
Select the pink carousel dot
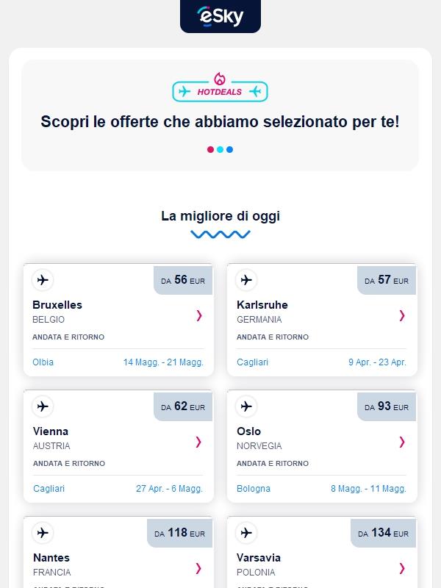(211, 149)
